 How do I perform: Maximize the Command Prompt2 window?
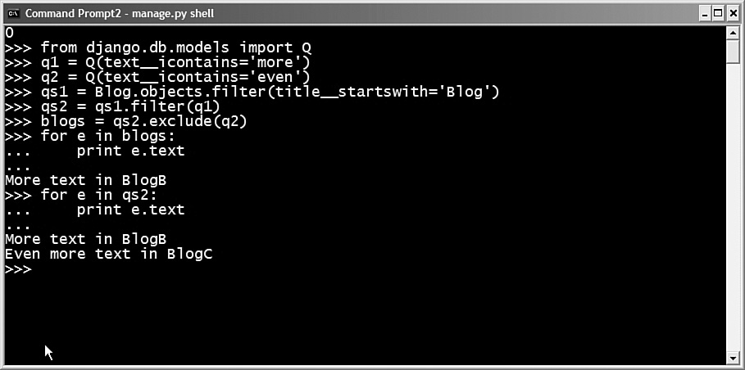[x=718, y=14]
